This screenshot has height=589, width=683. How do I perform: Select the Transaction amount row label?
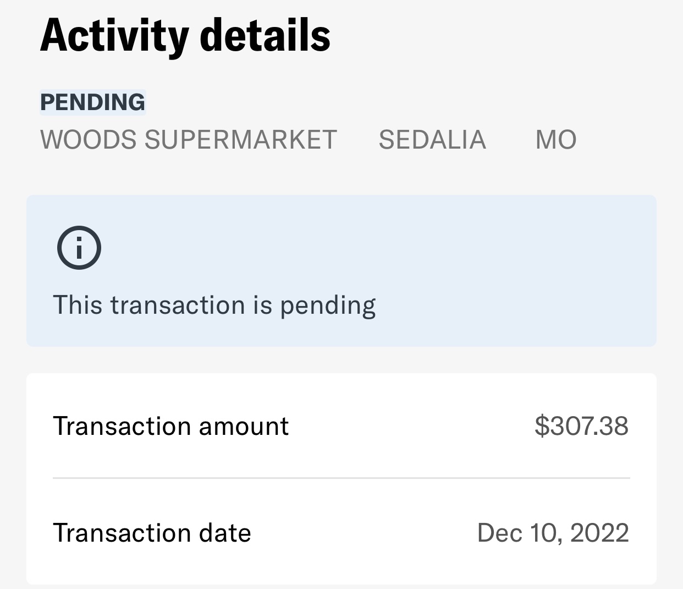[171, 426]
